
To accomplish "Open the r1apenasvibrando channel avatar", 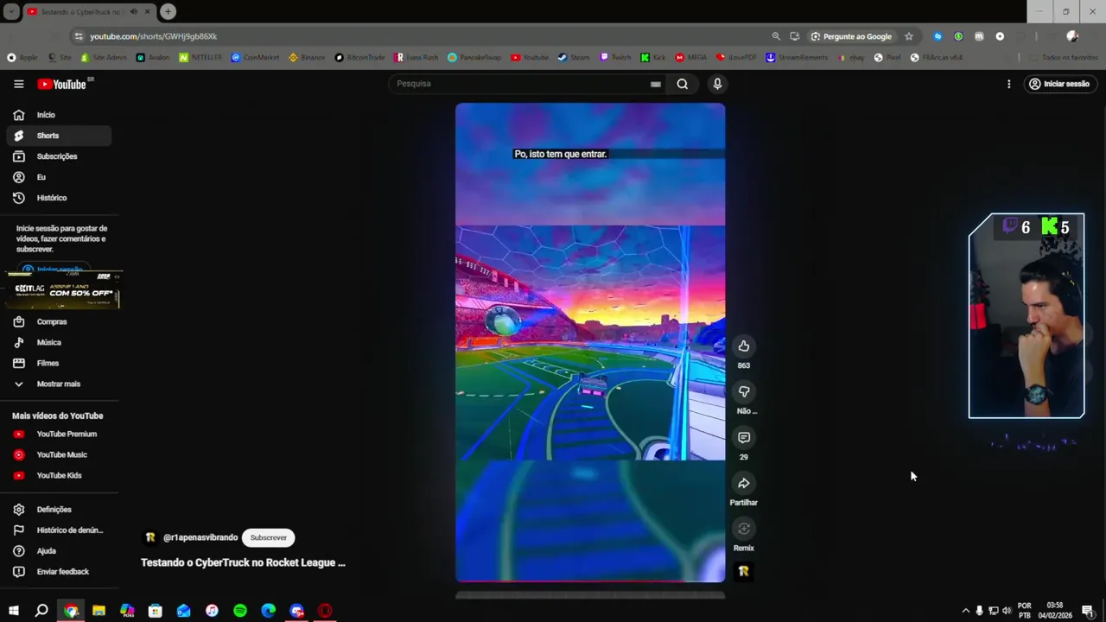I will [x=150, y=537].
